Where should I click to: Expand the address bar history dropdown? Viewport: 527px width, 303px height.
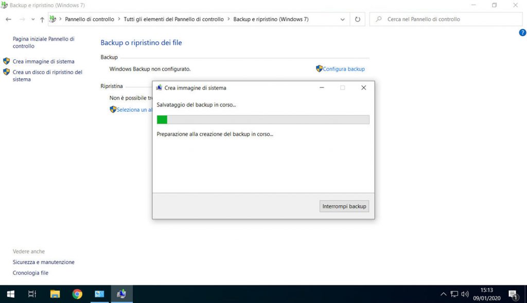click(x=343, y=20)
